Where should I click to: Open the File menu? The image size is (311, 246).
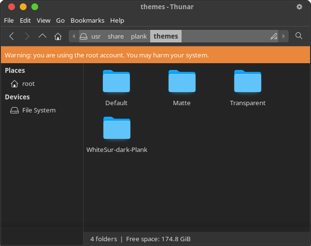(x=9, y=20)
